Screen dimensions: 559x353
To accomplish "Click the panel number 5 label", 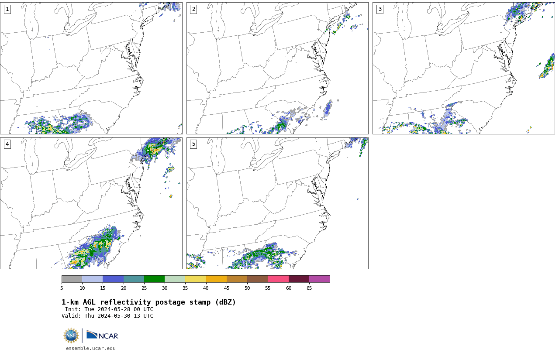I will point(193,144).
